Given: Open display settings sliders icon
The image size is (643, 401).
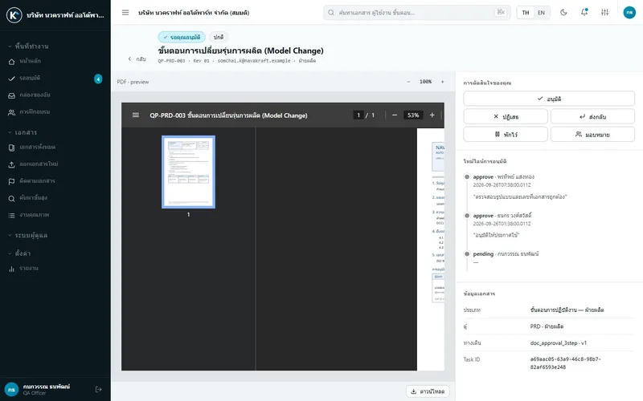Looking at the screenshot, I should [605, 13].
